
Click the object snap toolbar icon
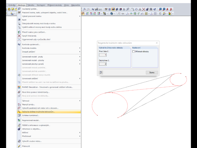(x=110, y=9)
